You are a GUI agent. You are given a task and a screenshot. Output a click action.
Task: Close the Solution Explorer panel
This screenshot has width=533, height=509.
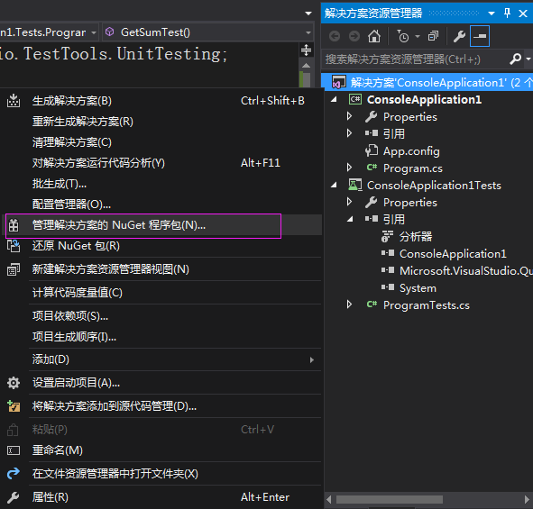pyautogui.click(x=523, y=14)
